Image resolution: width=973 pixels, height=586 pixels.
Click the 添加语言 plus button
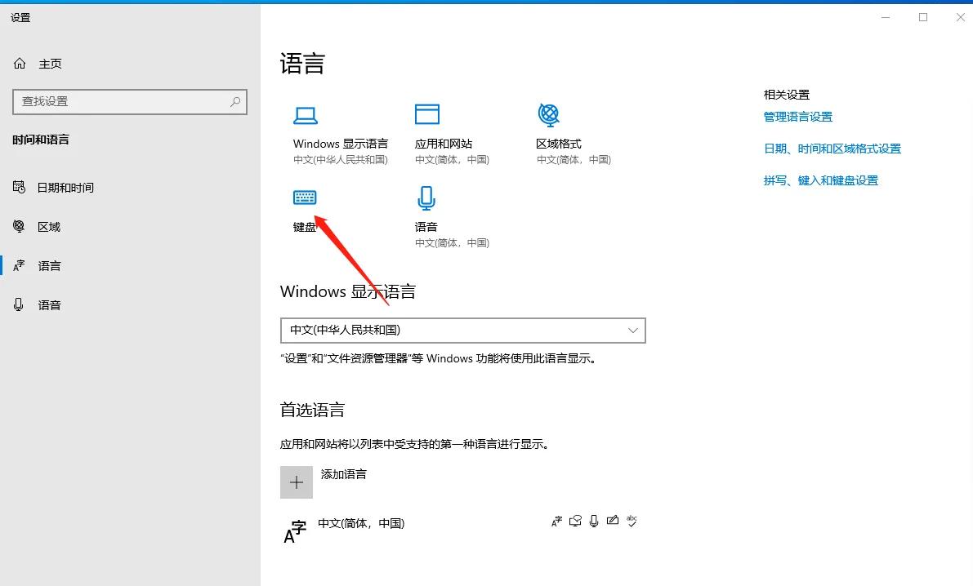point(297,482)
